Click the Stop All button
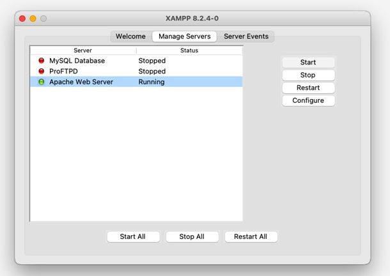The height and width of the screenshot is (276, 390). 192,236
